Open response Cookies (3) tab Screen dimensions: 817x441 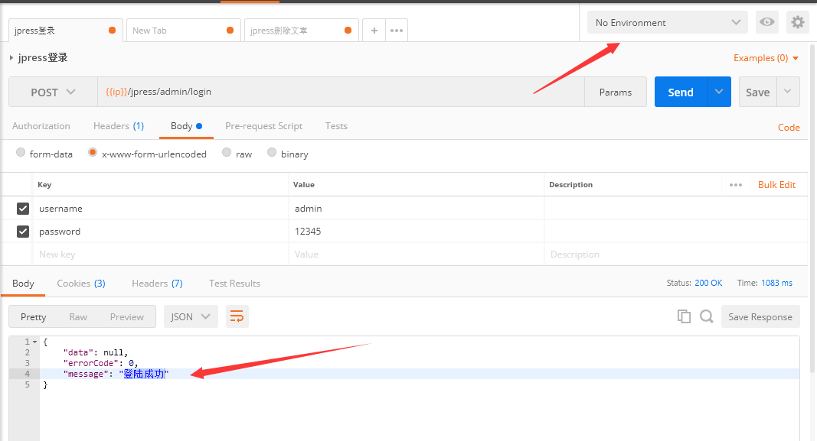81,284
